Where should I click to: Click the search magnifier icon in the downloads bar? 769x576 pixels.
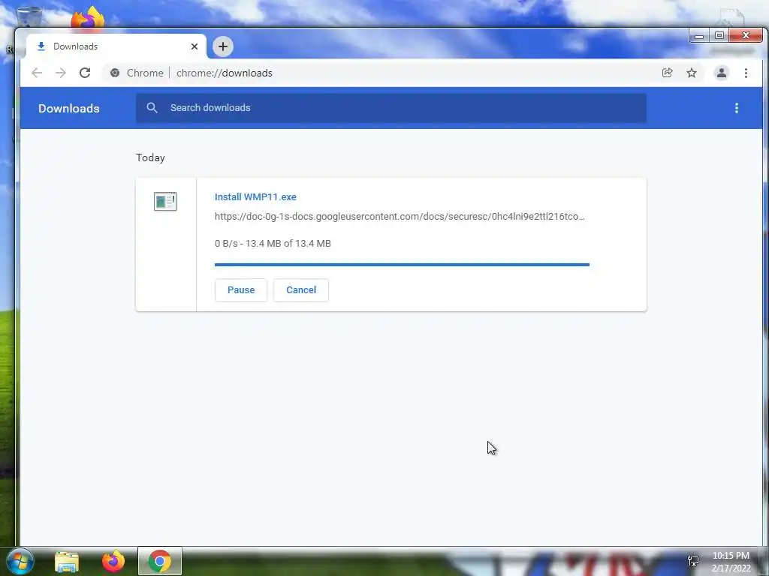pyautogui.click(x=152, y=108)
